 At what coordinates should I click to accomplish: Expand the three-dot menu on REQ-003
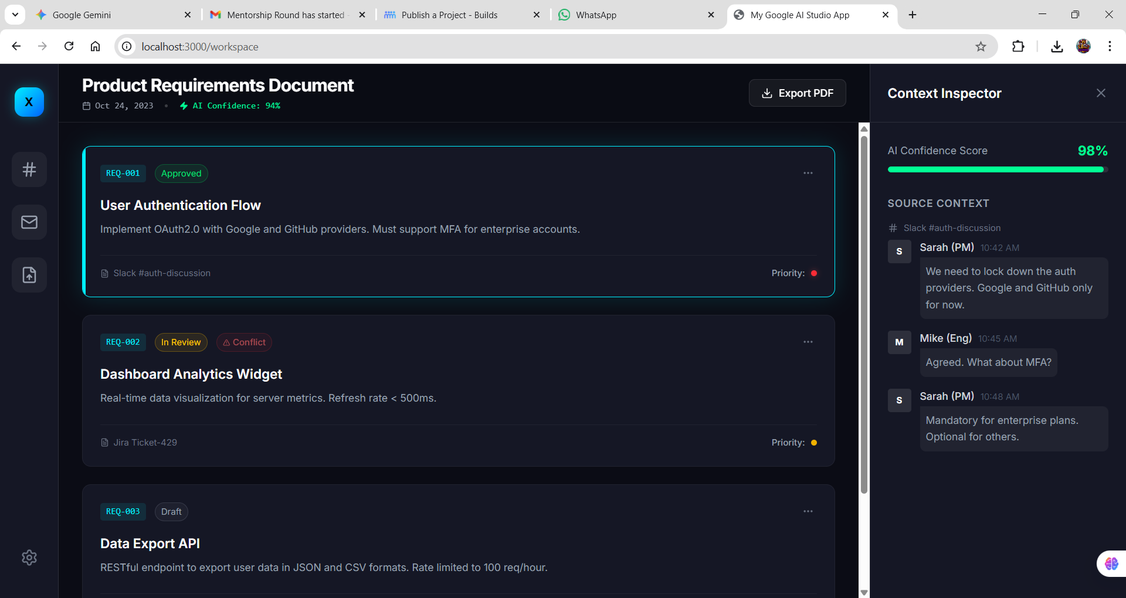808,511
